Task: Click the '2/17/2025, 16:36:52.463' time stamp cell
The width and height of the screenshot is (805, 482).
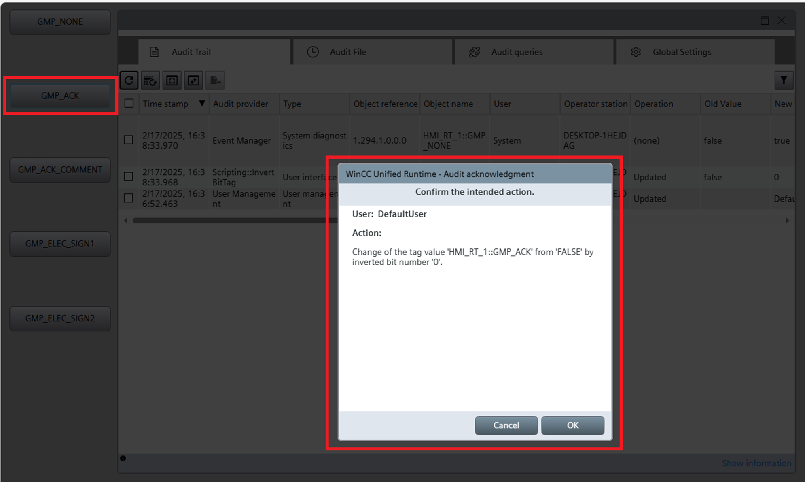Action: [174, 198]
